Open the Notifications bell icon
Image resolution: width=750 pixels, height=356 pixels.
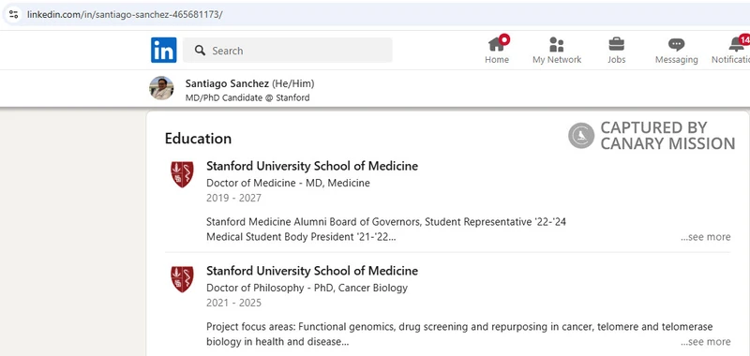click(736, 44)
